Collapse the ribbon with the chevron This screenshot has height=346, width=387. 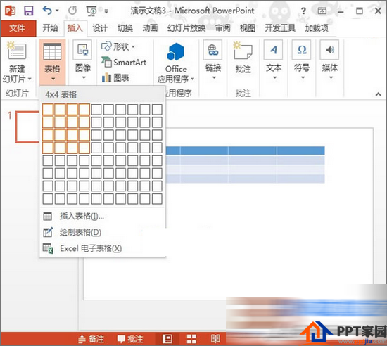[x=378, y=94]
